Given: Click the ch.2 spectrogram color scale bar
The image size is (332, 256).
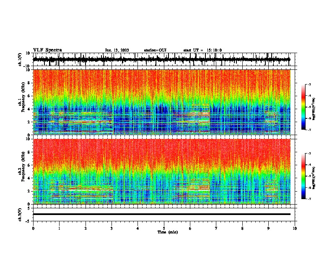Looking at the screenshot, I should point(303,176).
